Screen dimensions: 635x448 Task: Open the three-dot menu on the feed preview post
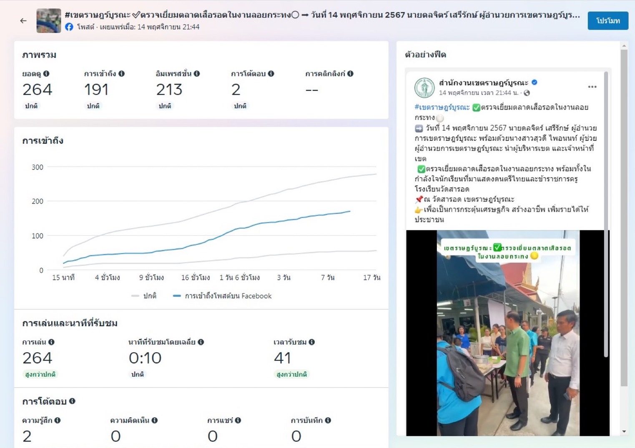tap(592, 87)
